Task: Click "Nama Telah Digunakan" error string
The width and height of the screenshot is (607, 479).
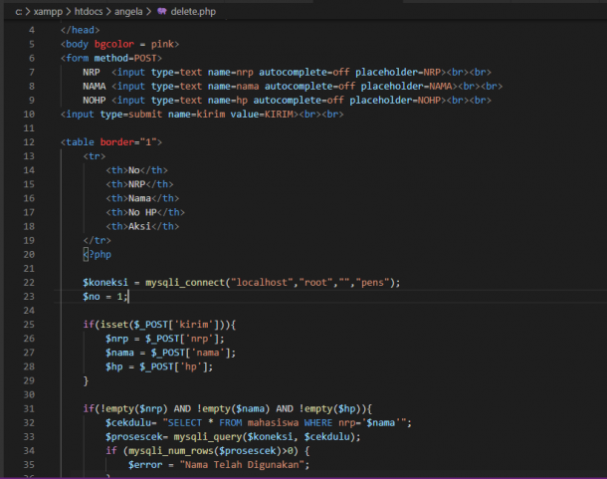Action: [242, 465]
